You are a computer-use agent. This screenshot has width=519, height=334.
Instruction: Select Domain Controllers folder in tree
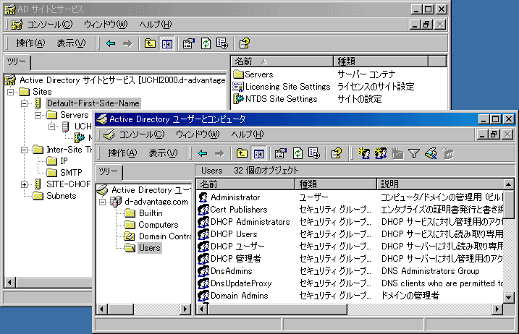click(158, 236)
